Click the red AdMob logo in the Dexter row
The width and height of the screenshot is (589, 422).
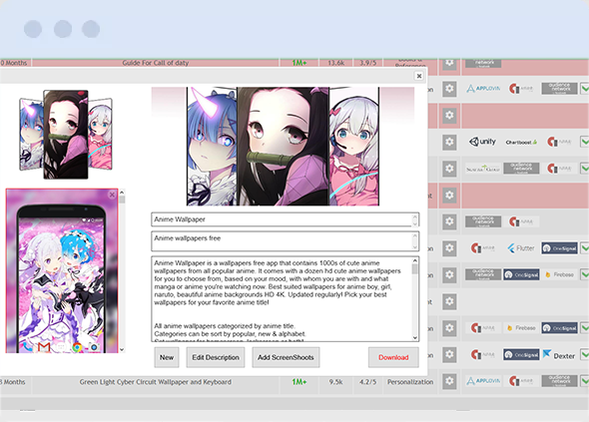pyautogui.click(x=483, y=355)
